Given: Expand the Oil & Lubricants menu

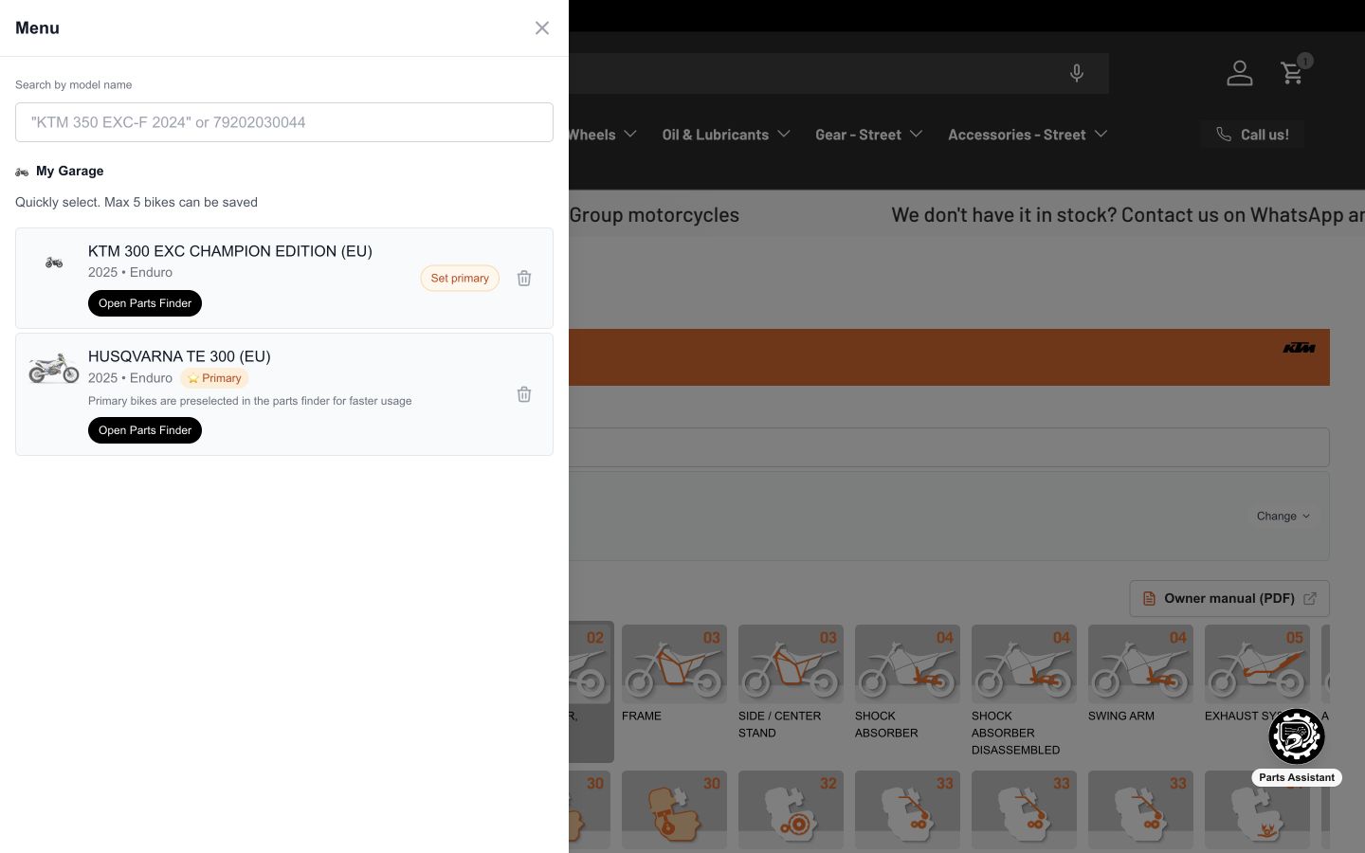Looking at the screenshot, I should coord(726,135).
